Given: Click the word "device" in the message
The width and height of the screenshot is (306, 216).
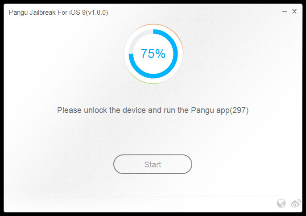Looking at the screenshot, I should [134, 110].
